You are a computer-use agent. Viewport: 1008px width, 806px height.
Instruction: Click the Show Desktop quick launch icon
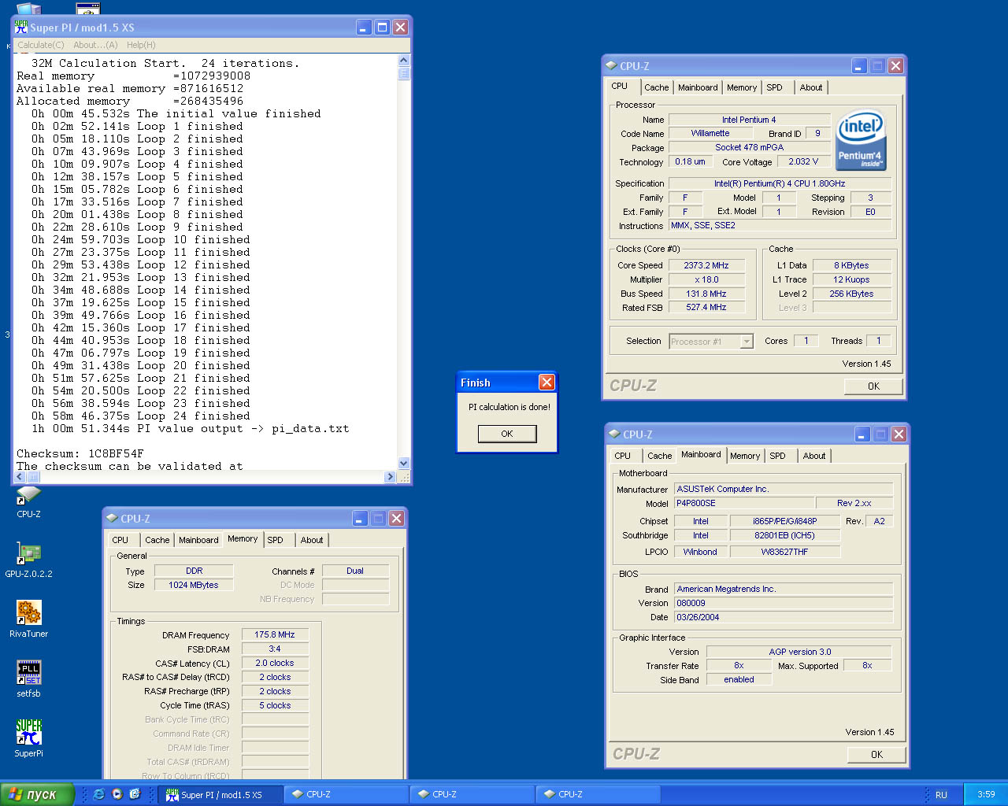(x=135, y=794)
